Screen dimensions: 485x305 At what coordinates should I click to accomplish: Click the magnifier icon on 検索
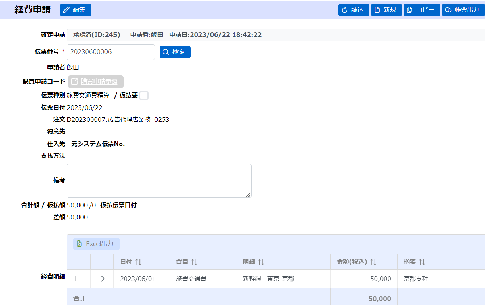[166, 52]
